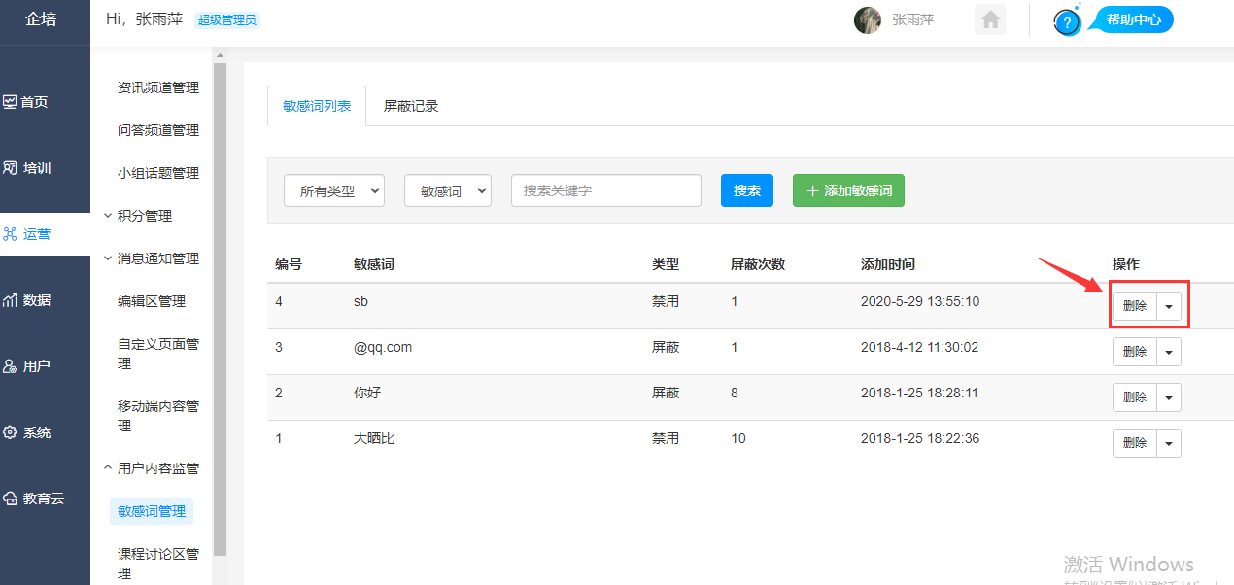Click the date 2018-1-25 18:28:11
Viewport: 1234px width, 585px height.
tap(920, 393)
